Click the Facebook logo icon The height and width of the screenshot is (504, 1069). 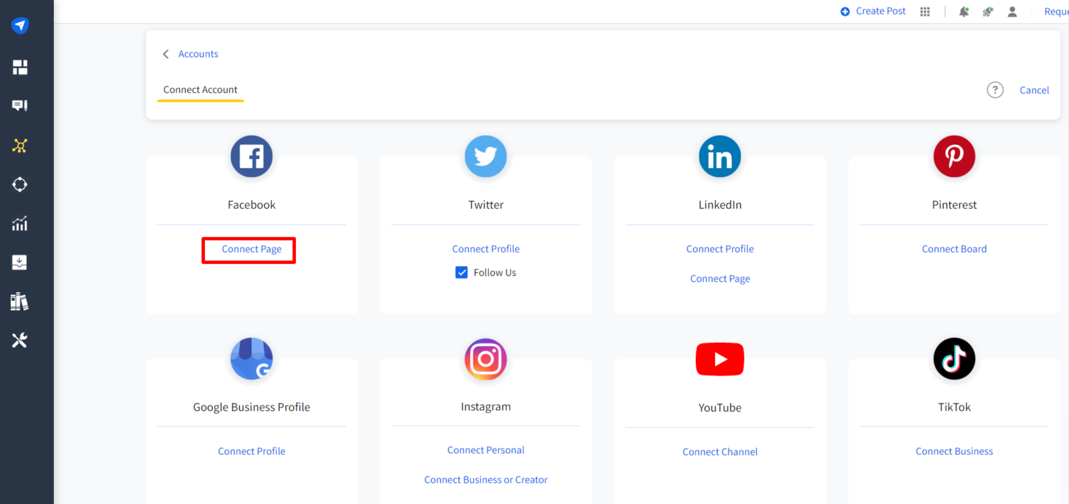[252, 156]
